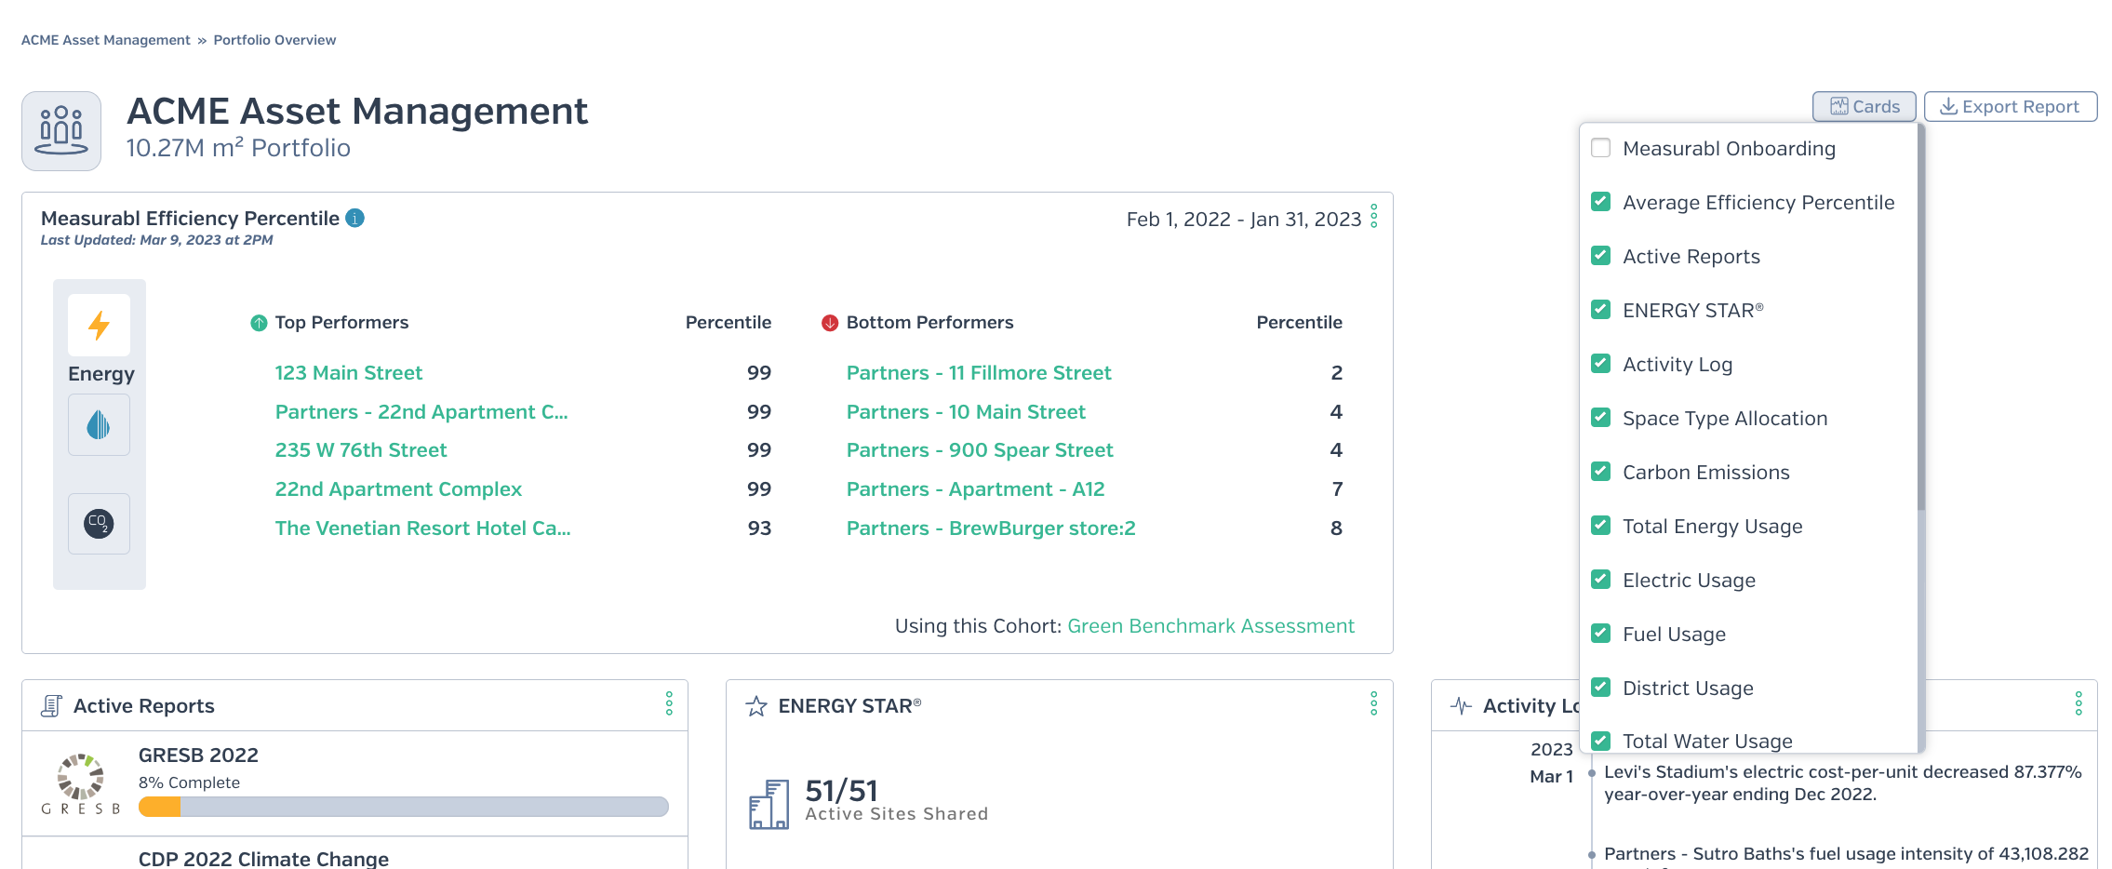
Task: Click red down-arrow Bottom Performers icon
Action: 830,323
